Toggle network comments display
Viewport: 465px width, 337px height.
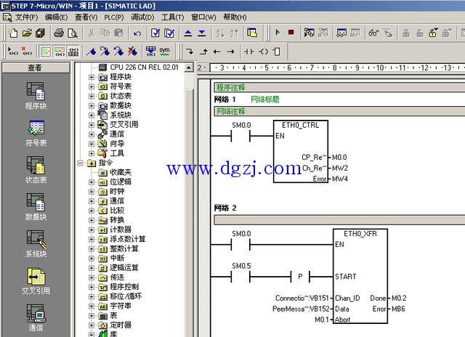click(60, 52)
